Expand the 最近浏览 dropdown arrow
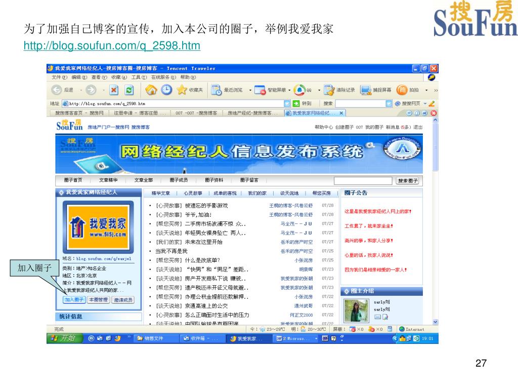 point(250,90)
